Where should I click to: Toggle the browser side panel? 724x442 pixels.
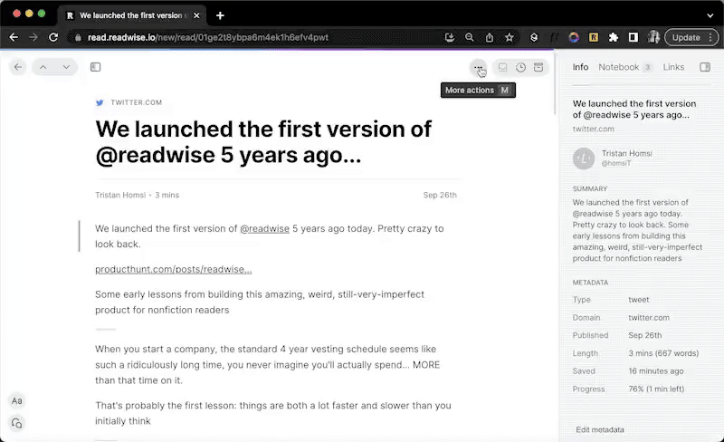click(x=633, y=37)
